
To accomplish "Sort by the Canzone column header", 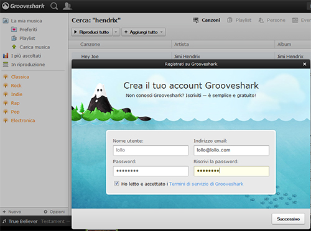I will point(90,44).
